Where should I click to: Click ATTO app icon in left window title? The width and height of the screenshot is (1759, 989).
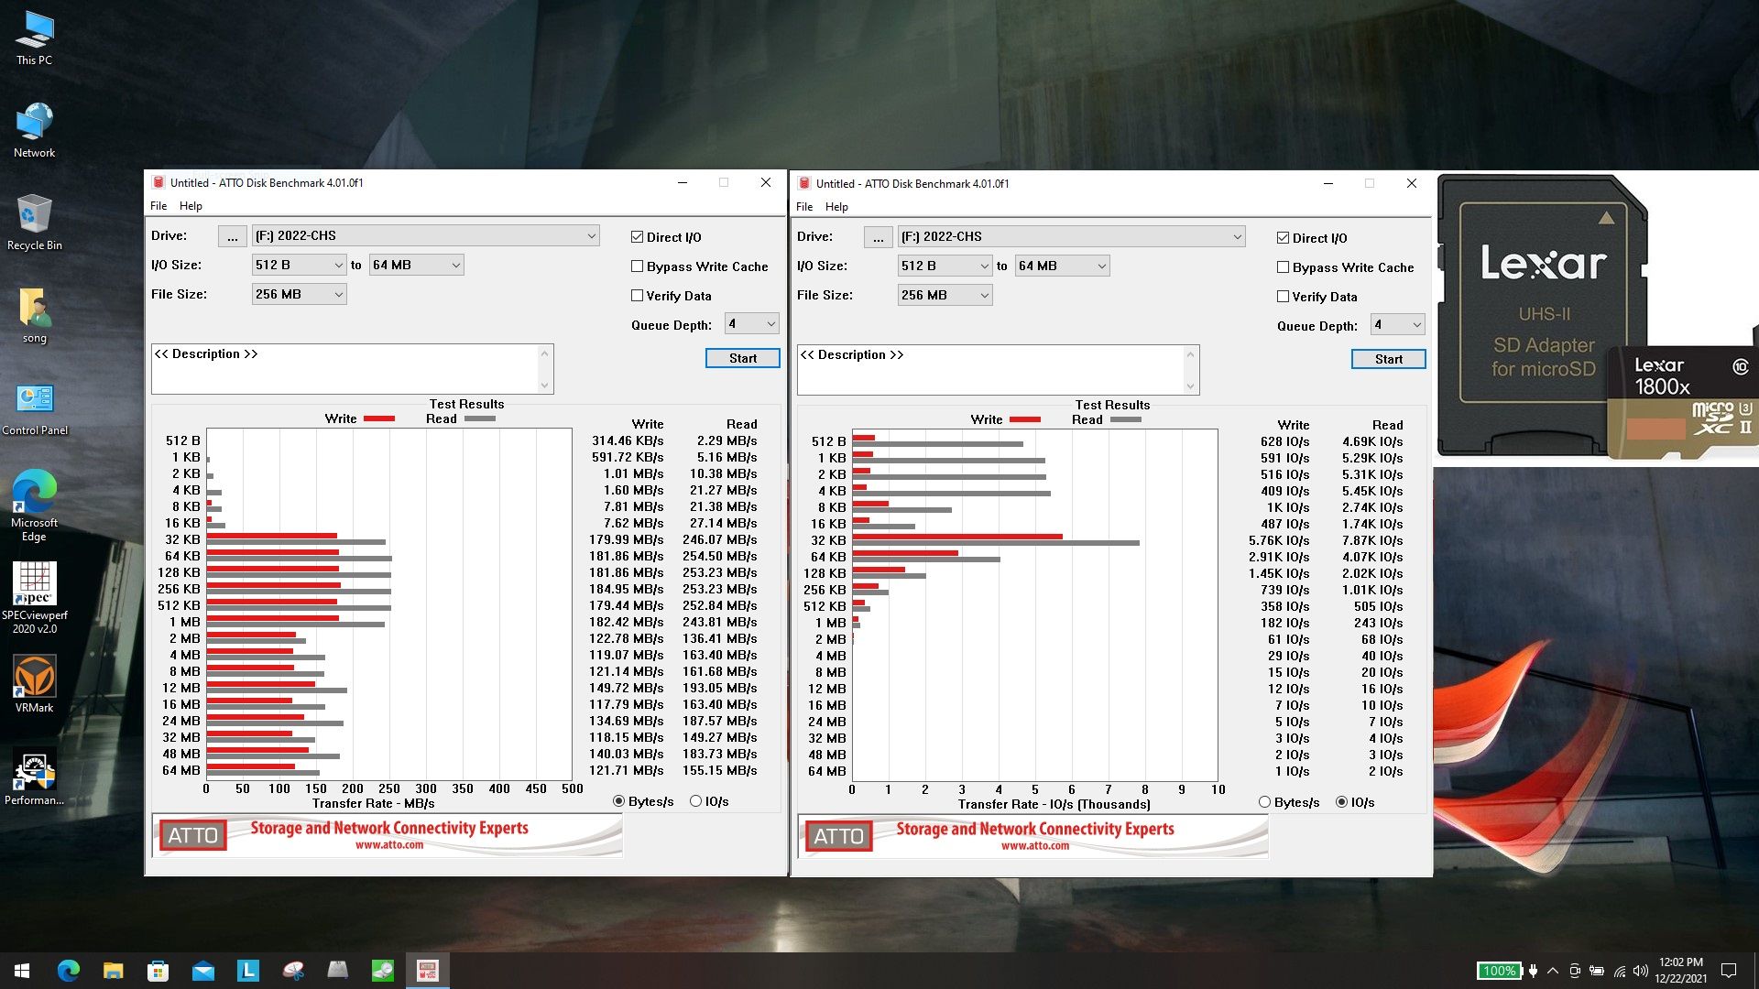click(x=158, y=182)
